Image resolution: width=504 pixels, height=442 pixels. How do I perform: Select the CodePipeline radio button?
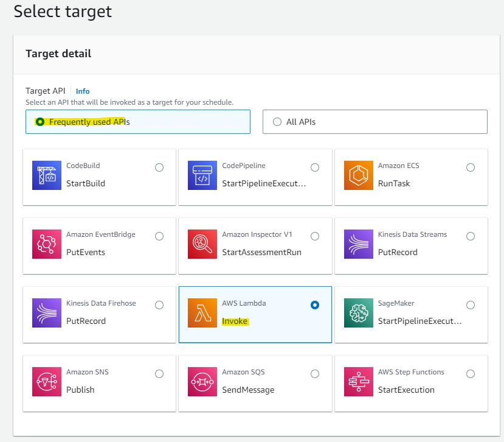(315, 167)
